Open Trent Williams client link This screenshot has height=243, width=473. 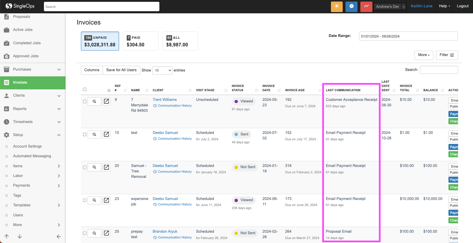click(x=165, y=100)
